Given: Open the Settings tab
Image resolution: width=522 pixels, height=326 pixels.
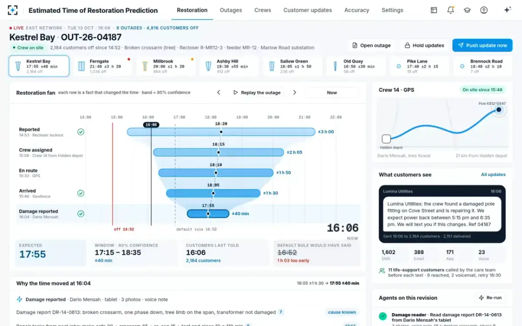Looking at the screenshot, I should point(392,10).
